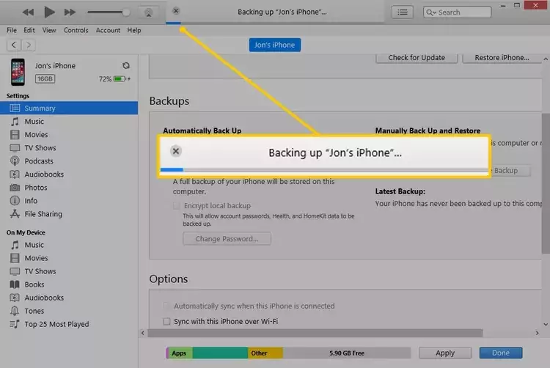Open the AirPlay output icon

(148, 12)
